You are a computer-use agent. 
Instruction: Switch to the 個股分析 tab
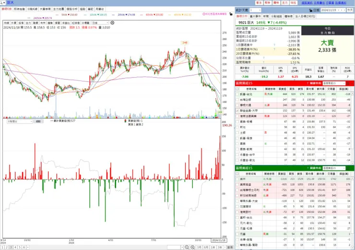click(72, 9)
